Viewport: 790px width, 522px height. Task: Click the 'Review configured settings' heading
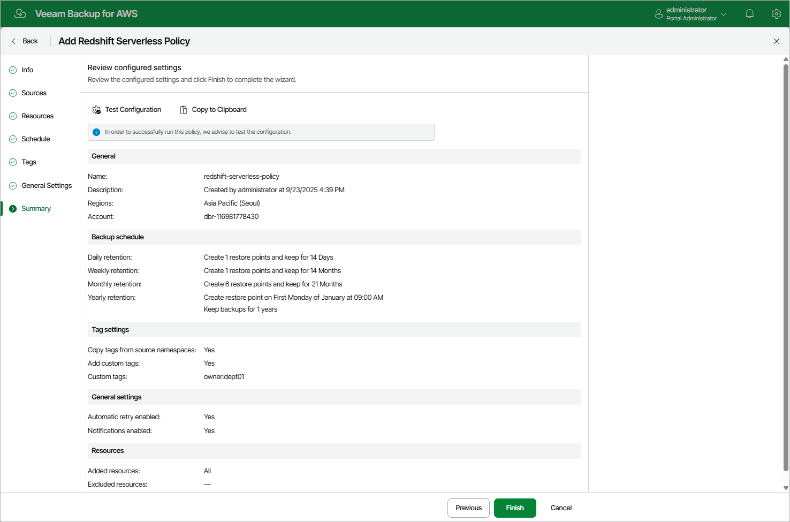[134, 67]
